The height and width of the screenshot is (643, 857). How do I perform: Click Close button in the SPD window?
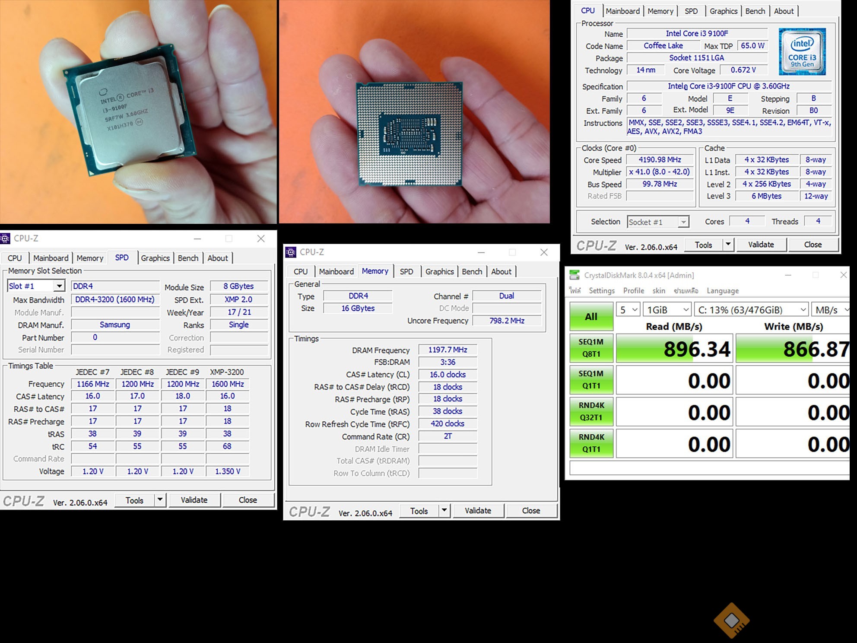pos(248,500)
